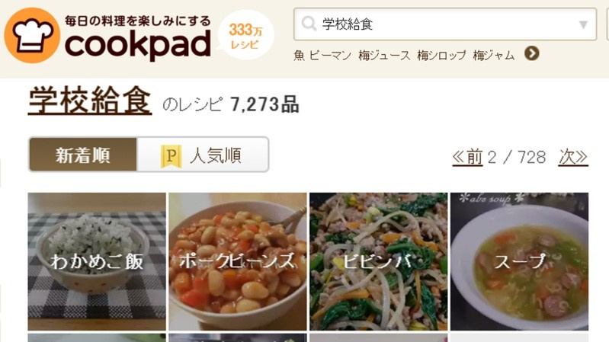The image size is (609, 342).
Task: Go to next page via 次≫
Action: [x=573, y=157]
